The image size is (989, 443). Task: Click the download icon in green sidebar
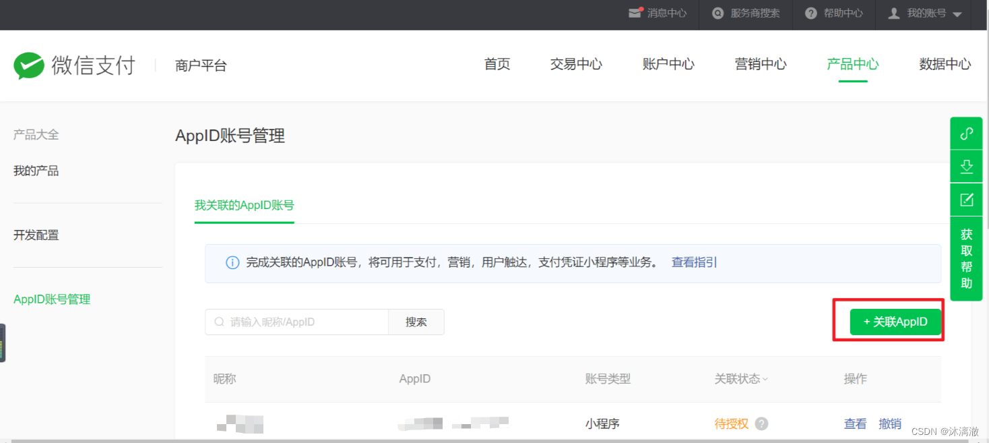[966, 166]
